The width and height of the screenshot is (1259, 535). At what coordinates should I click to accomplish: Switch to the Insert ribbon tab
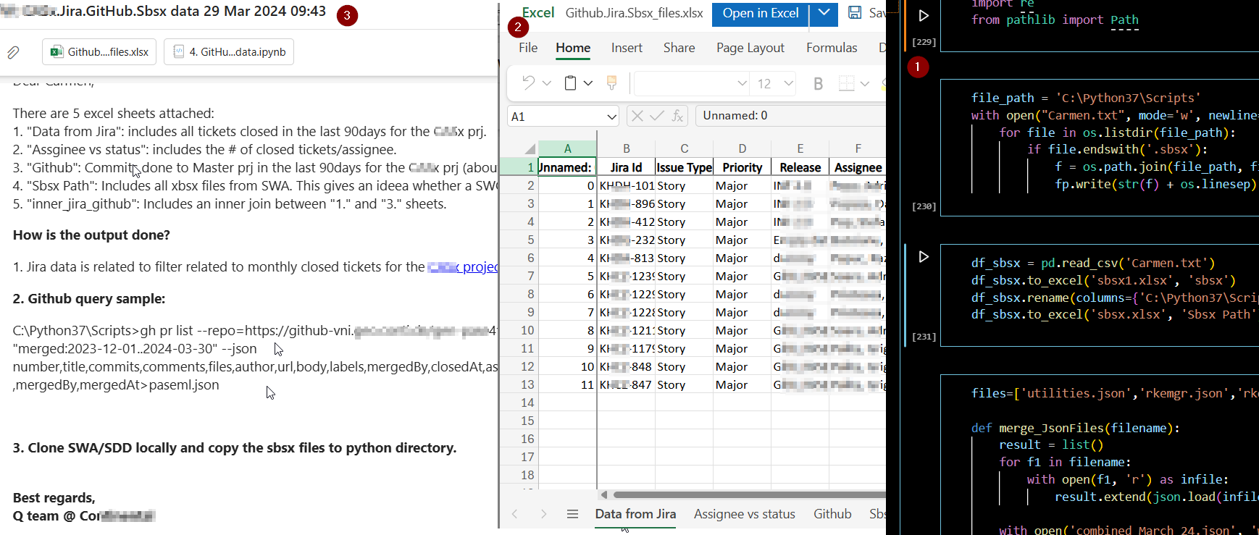pos(626,48)
